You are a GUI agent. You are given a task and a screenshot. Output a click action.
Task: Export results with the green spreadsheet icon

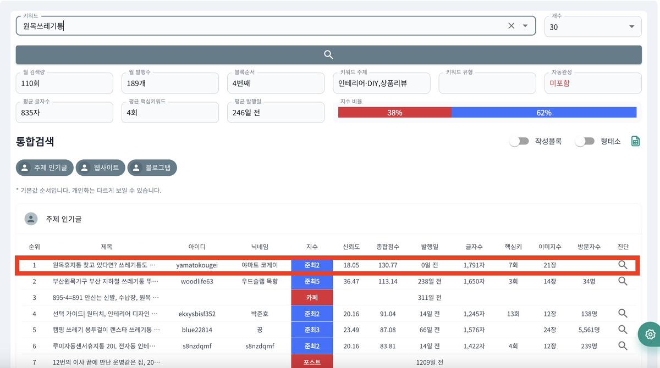[635, 141]
